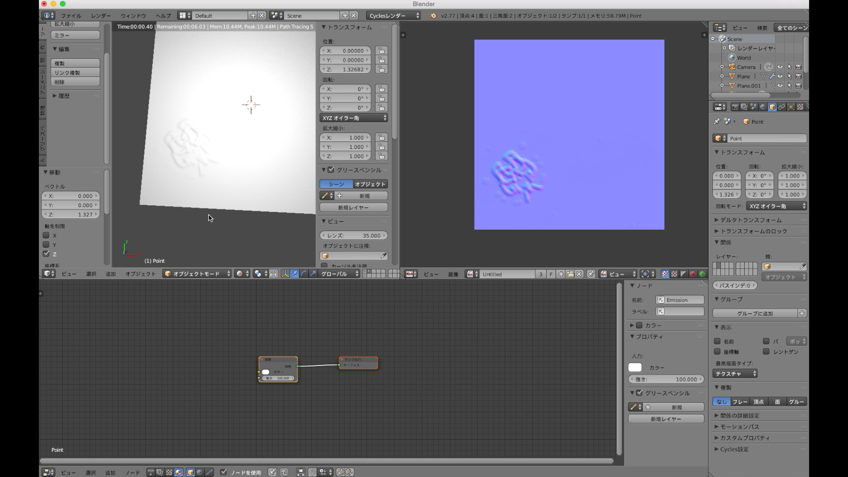Click the lens value field
This screenshot has height=477, width=848.
coord(353,235)
